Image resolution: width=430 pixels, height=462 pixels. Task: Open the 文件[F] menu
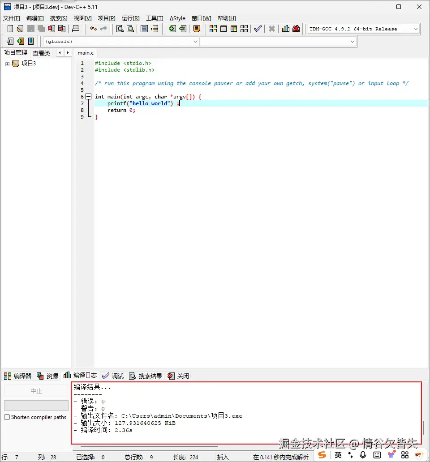(12, 18)
